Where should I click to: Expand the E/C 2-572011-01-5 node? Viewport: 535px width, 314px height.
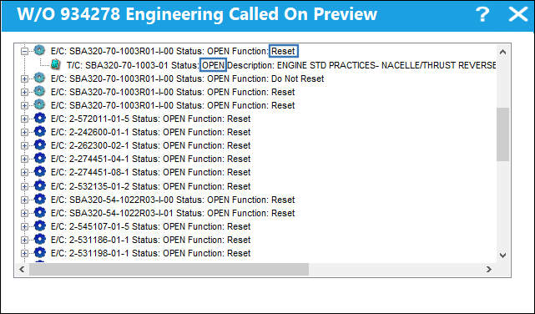pyautogui.click(x=24, y=119)
